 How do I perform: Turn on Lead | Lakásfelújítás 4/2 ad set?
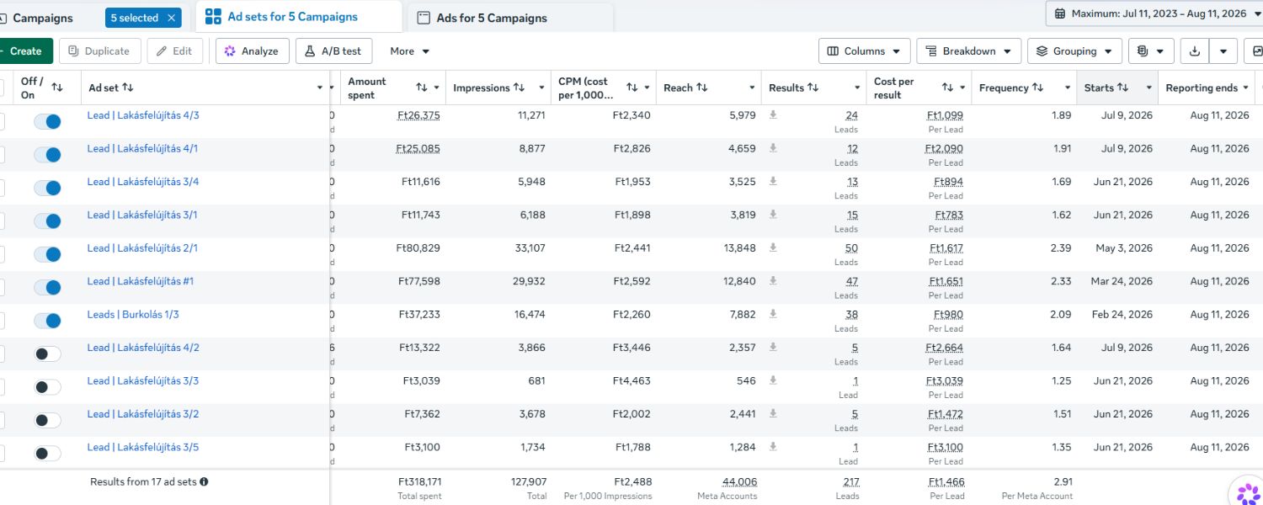click(47, 354)
